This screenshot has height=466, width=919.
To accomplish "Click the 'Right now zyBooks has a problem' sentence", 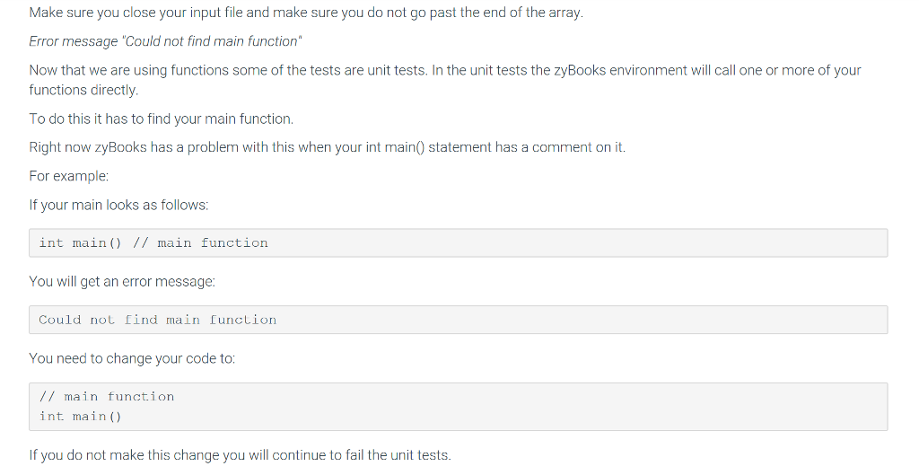I will coord(327,147).
